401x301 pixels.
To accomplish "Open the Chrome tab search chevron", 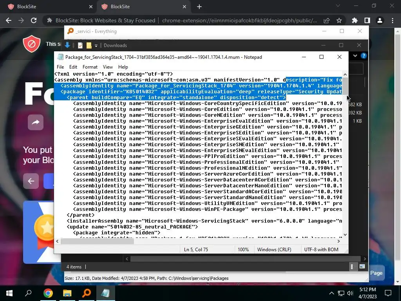I will [x=338, y=5].
